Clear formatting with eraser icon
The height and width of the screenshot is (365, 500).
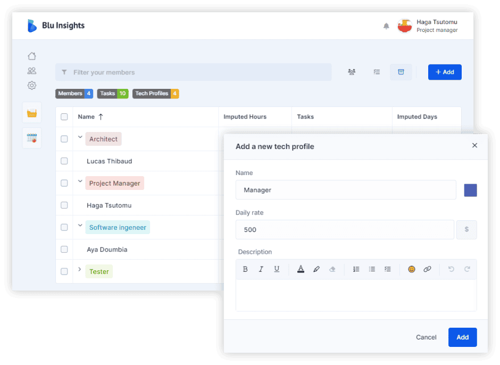tap(332, 269)
